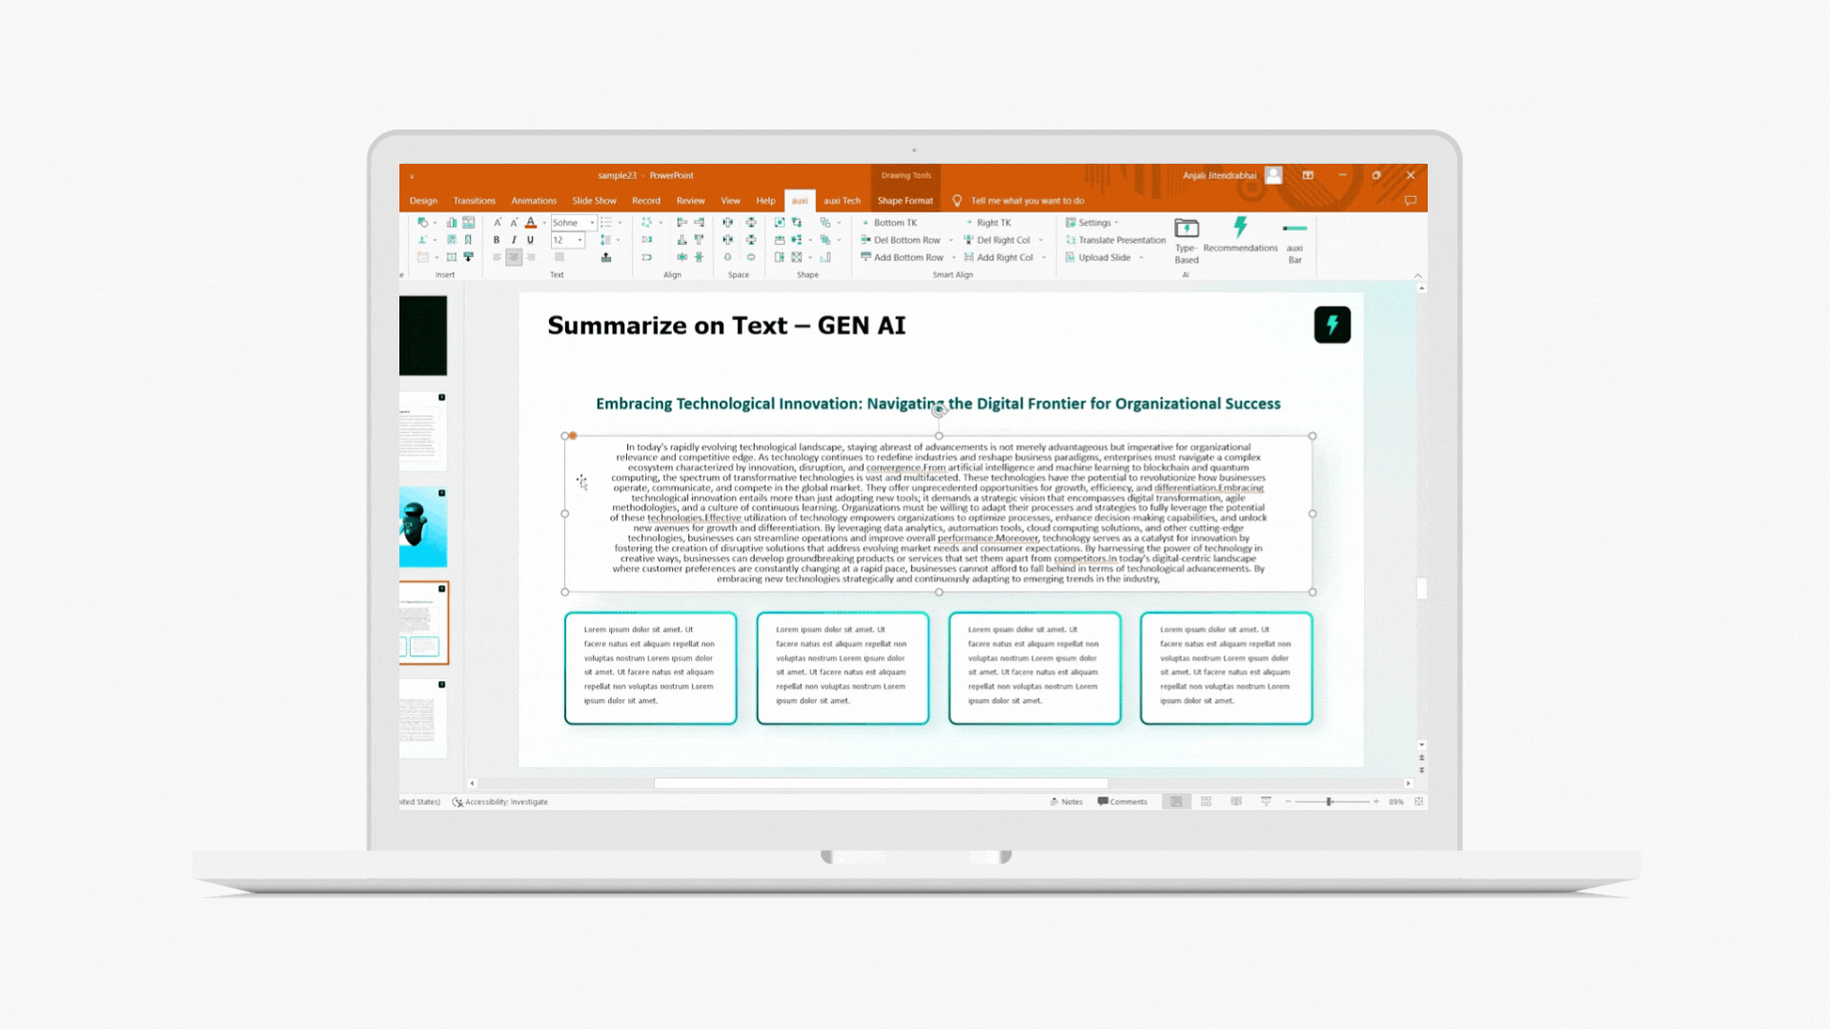Expand the Upload Slide dropdown arrow
This screenshot has height=1029, width=1830.
click(x=1141, y=257)
